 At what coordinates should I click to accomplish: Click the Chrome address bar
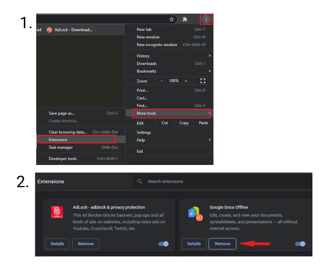pos(106,20)
